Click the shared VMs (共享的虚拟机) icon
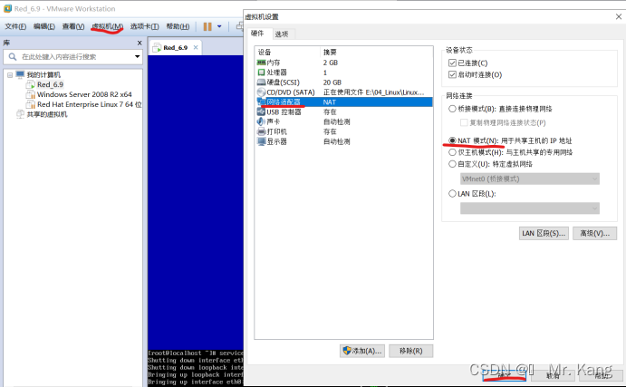 pos(20,114)
